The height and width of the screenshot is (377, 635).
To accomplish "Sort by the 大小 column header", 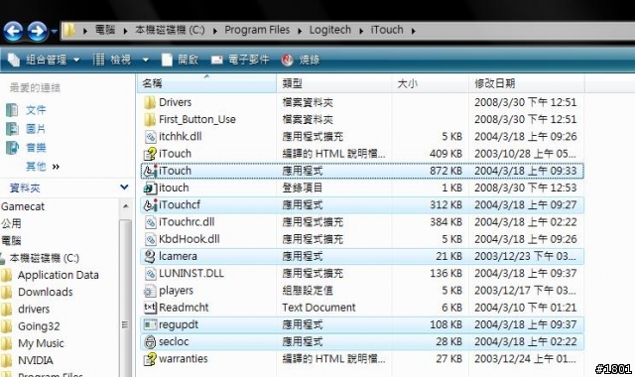I will pyautogui.click(x=430, y=83).
